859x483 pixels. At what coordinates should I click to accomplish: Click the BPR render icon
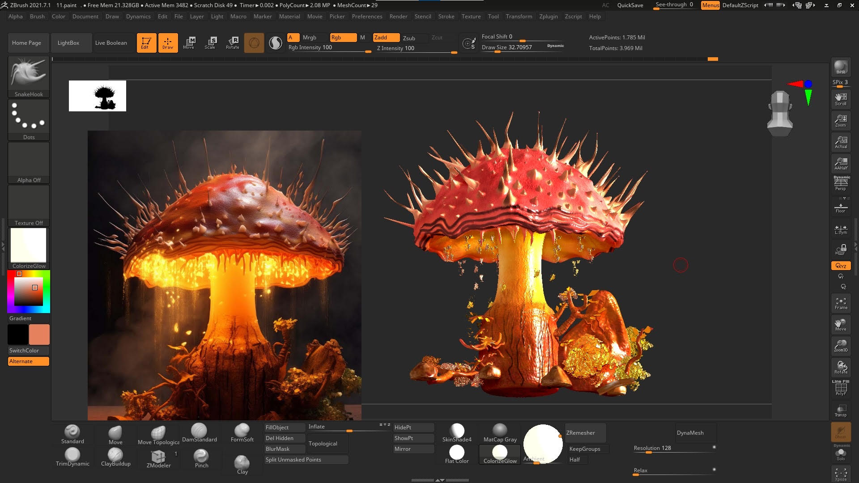(x=841, y=67)
